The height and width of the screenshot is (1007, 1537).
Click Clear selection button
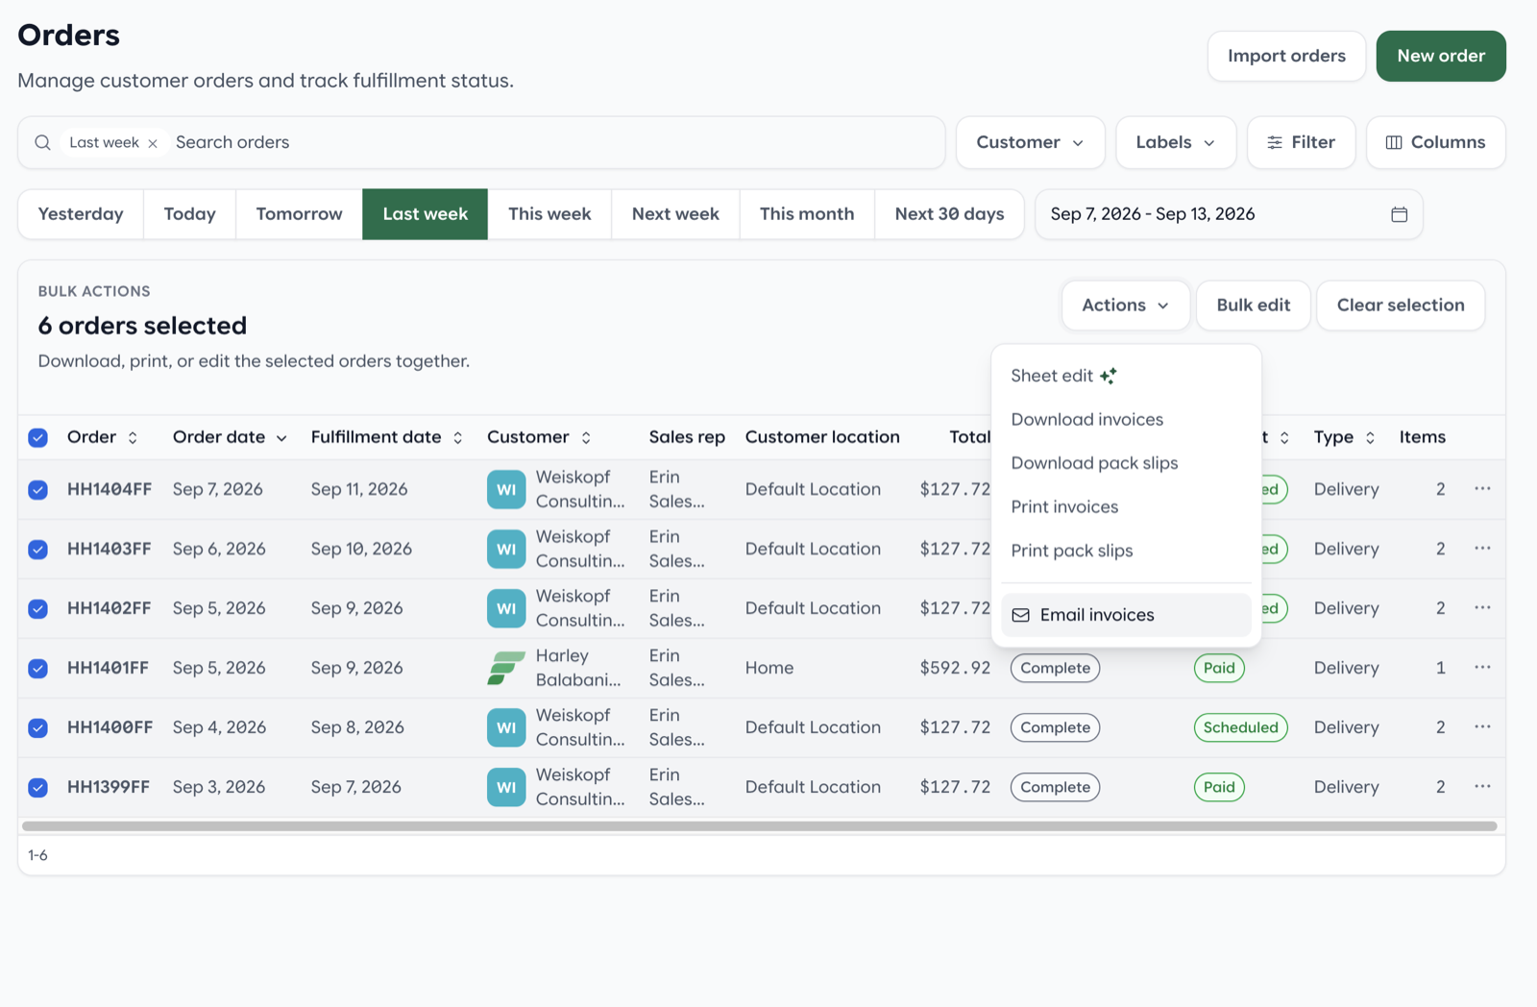tap(1401, 306)
